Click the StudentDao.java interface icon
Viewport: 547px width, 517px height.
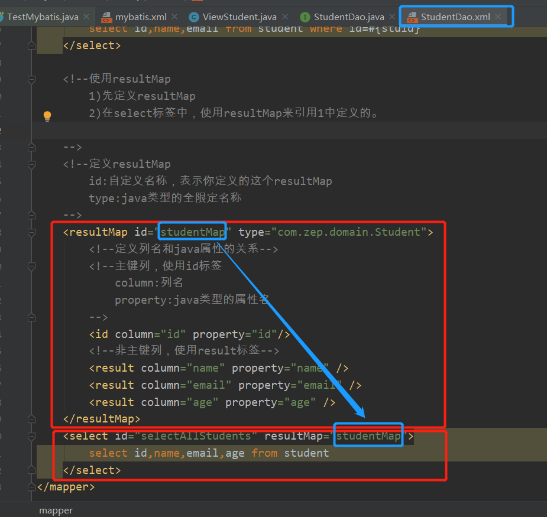tap(305, 17)
